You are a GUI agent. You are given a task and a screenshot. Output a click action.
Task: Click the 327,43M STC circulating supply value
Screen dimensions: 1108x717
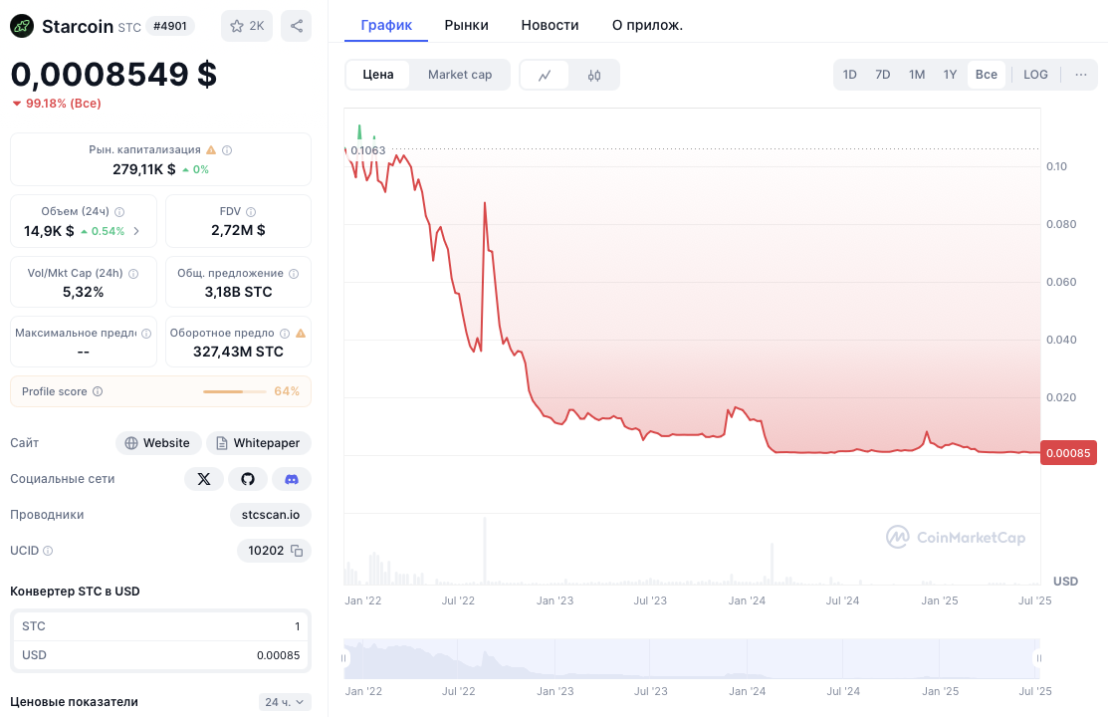point(238,352)
